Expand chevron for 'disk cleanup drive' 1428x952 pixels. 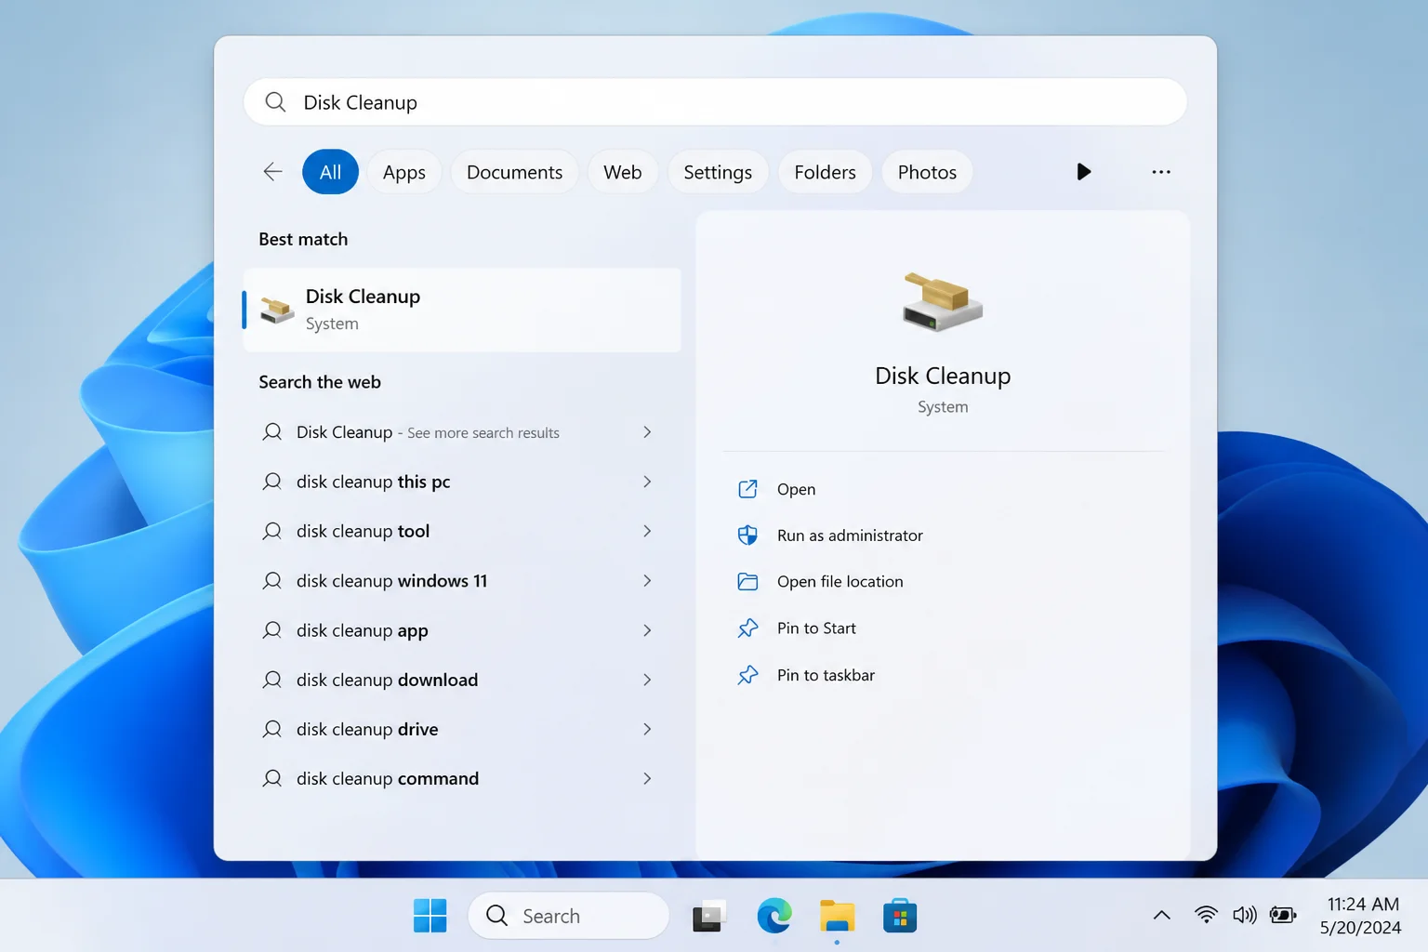(647, 729)
